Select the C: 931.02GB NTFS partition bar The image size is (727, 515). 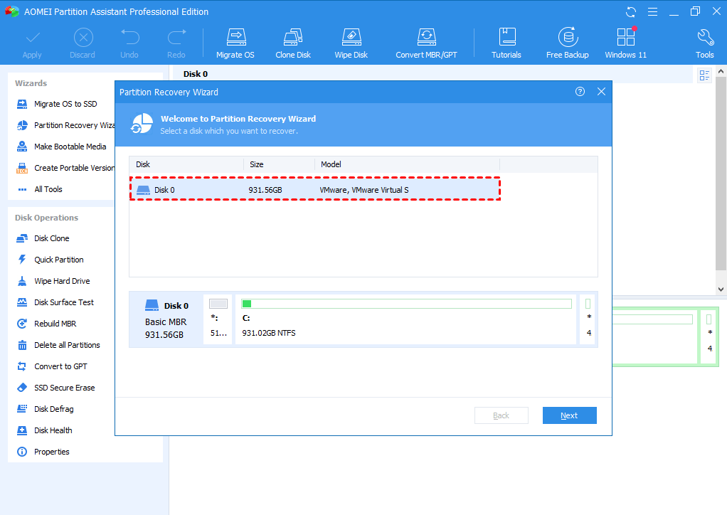point(406,319)
